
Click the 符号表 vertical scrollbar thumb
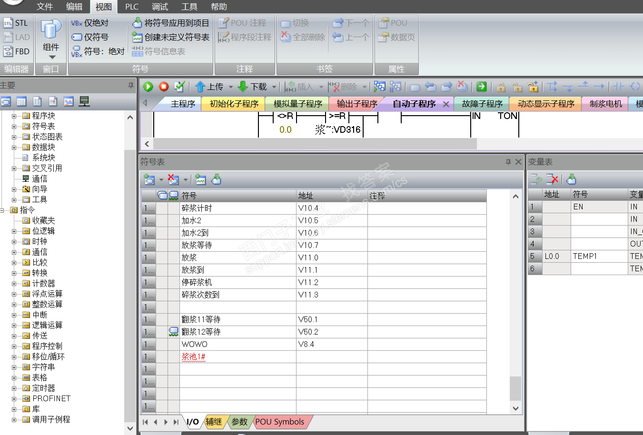click(515, 388)
